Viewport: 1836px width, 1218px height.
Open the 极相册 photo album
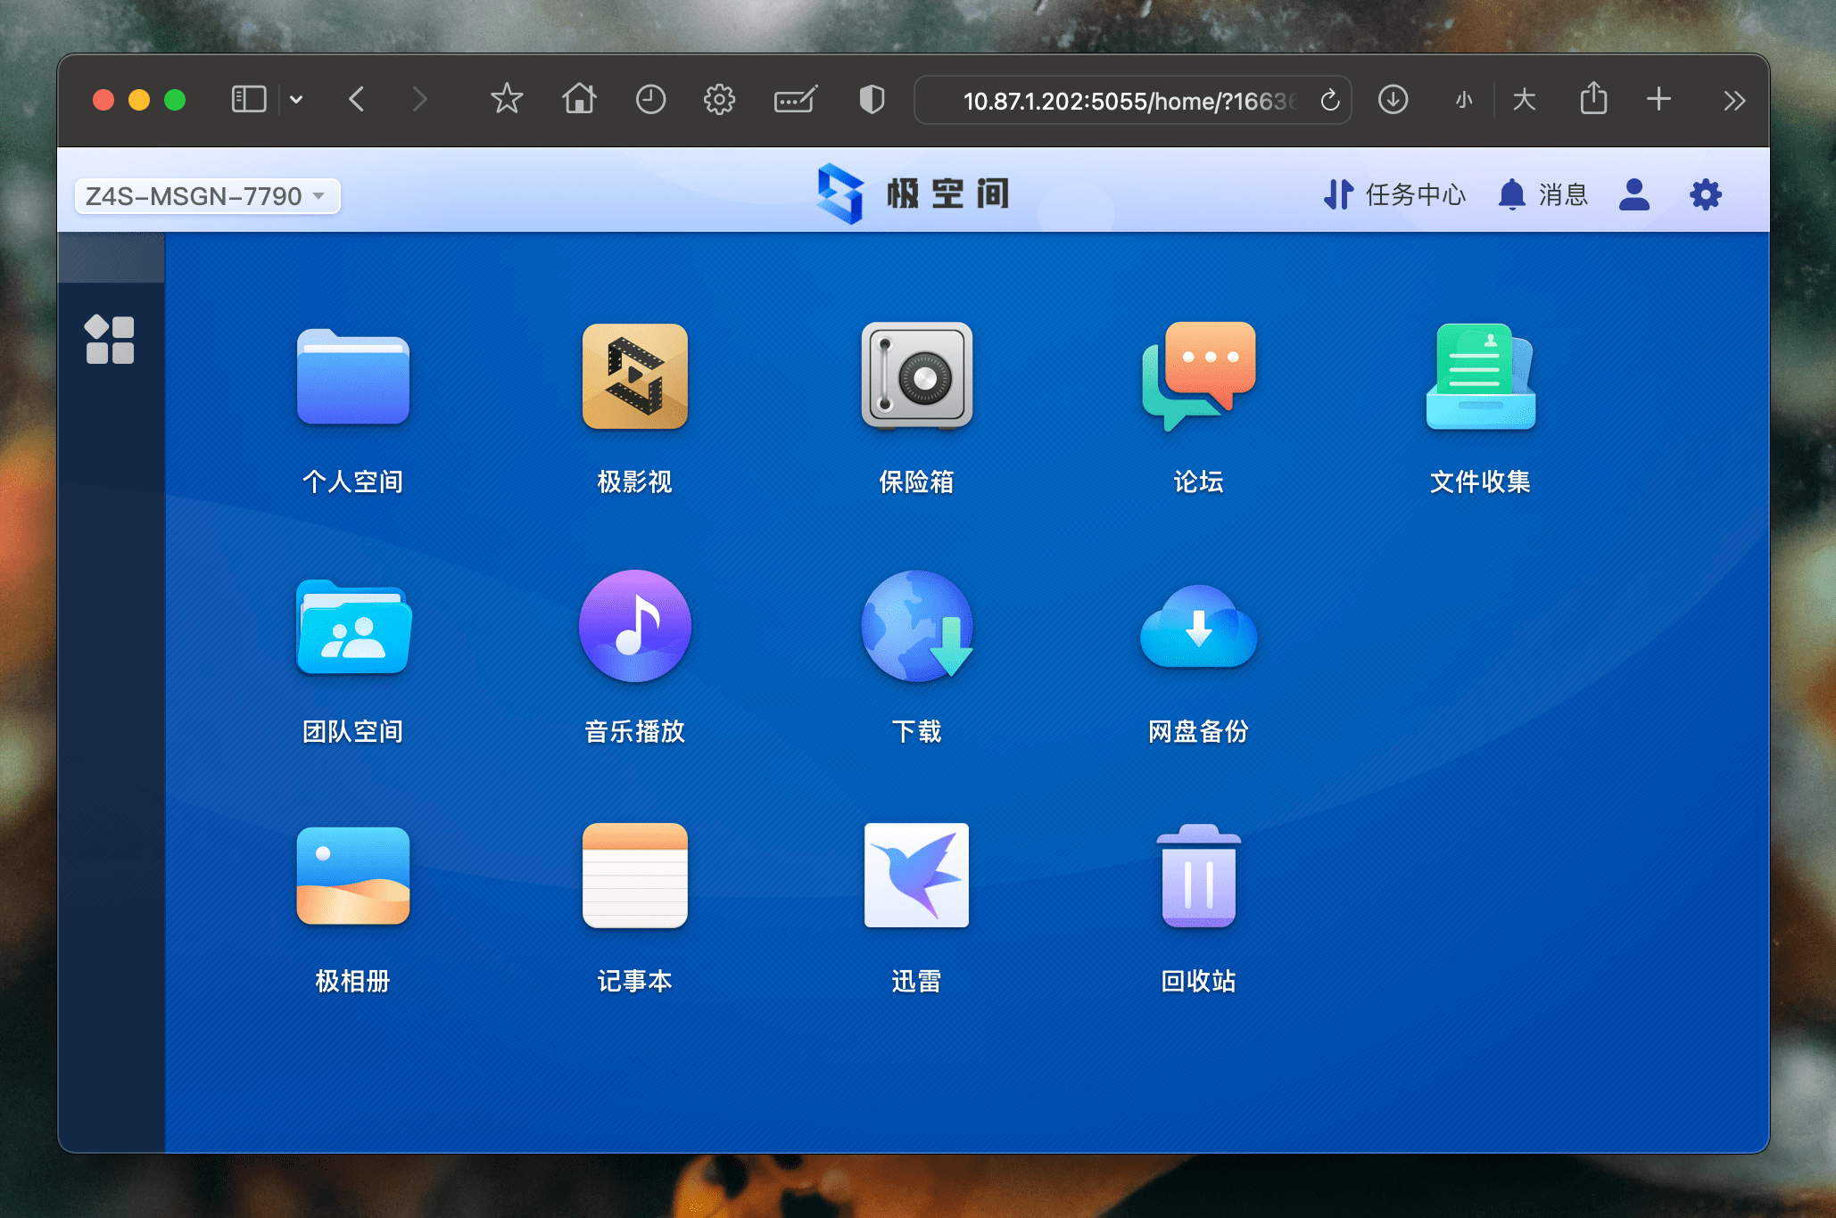tap(352, 876)
